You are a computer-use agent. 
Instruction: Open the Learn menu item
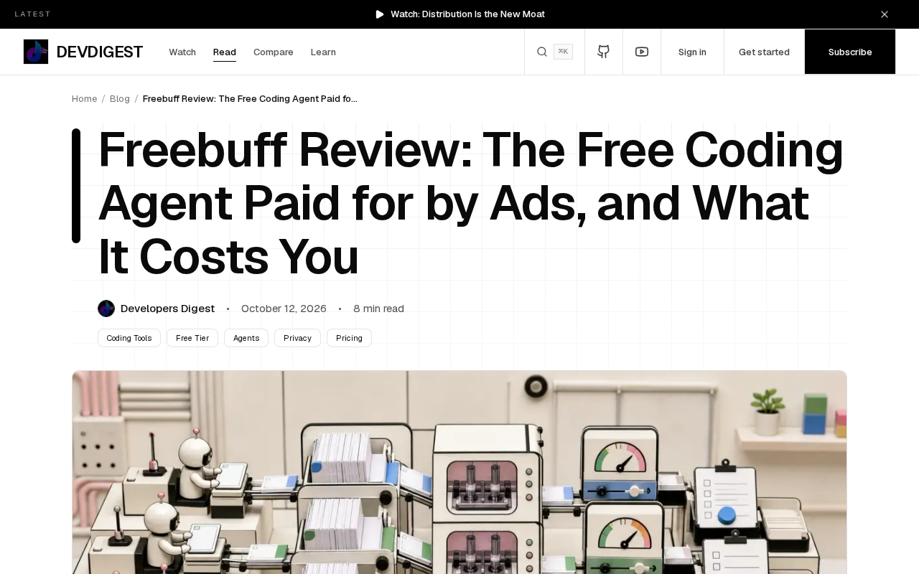click(323, 52)
